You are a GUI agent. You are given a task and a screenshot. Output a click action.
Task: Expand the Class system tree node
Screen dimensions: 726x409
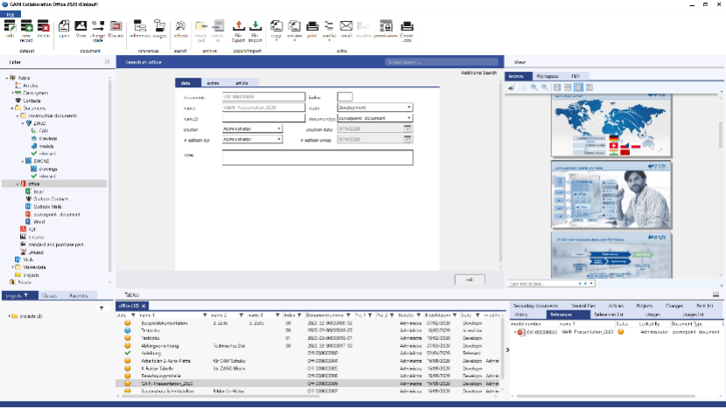(x=12, y=93)
